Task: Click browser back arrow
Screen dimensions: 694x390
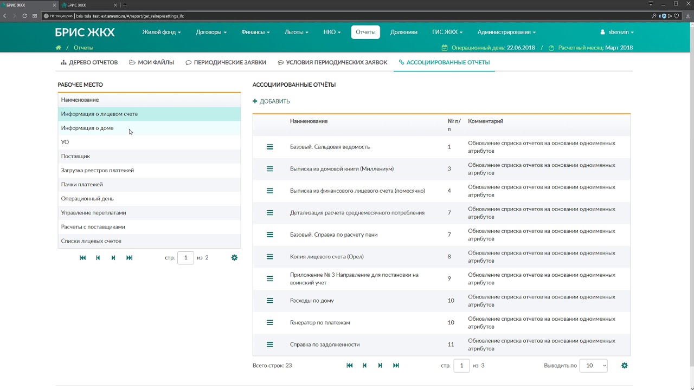Action: coord(4,16)
